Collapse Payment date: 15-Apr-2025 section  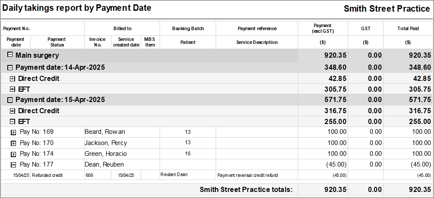click(x=10, y=100)
